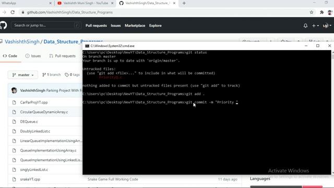
Task: Maximize the cmd.exe window
Action: point(318,45)
